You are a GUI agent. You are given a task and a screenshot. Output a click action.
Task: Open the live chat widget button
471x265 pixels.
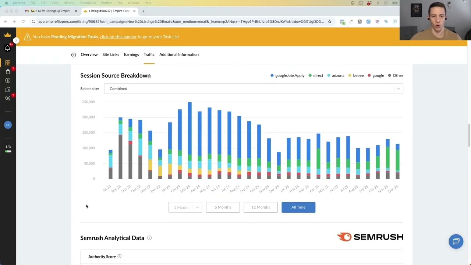click(x=456, y=241)
